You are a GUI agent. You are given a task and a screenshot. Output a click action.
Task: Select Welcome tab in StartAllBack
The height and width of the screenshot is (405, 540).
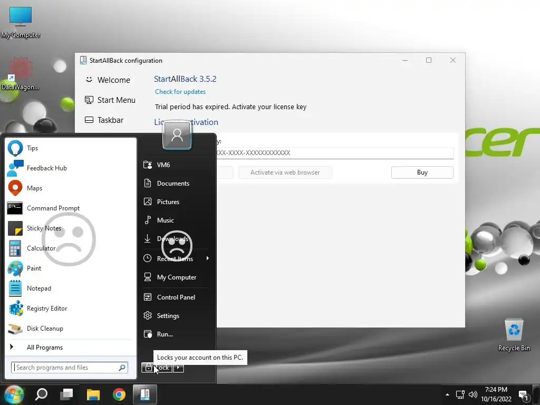[x=108, y=80]
